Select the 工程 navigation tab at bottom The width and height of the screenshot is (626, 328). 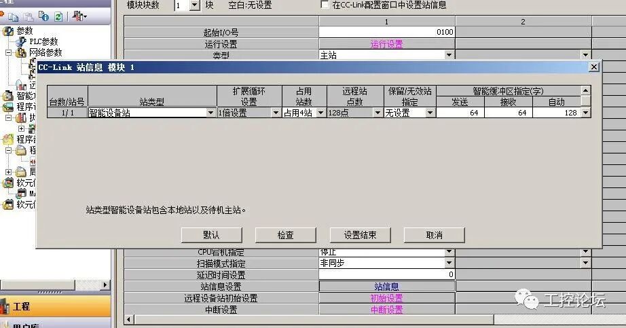click(x=55, y=306)
